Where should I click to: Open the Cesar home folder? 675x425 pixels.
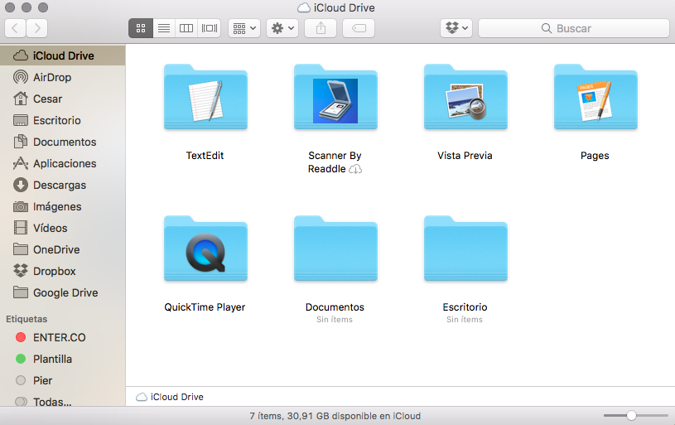(63, 99)
